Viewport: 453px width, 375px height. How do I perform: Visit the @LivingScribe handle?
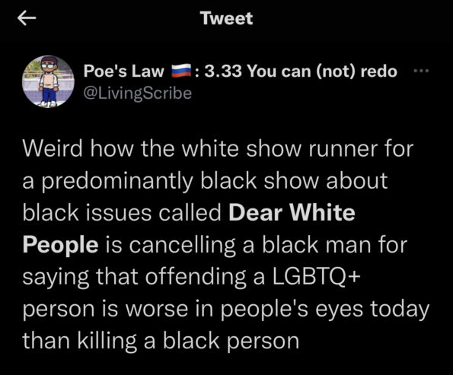[x=138, y=94]
